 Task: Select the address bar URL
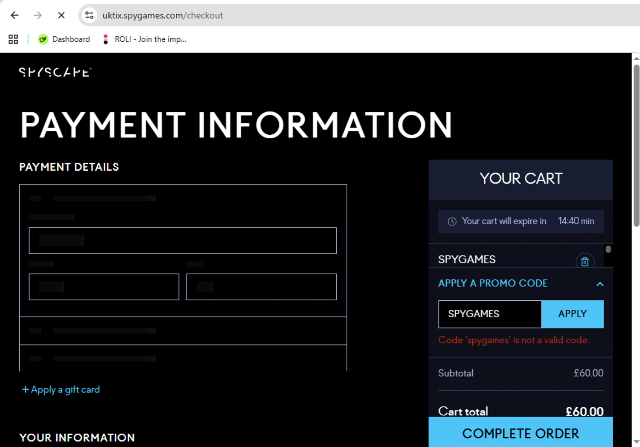(163, 15)
